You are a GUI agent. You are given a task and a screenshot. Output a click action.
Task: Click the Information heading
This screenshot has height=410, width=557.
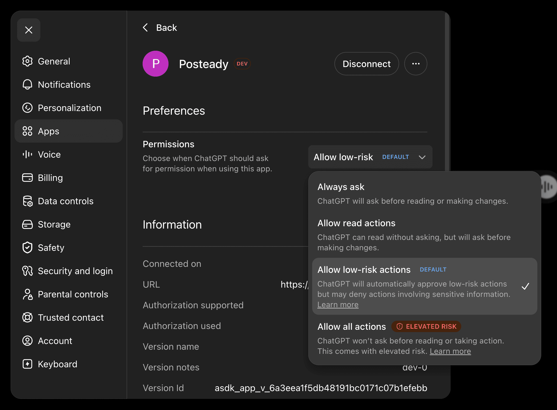pos(172,225)
